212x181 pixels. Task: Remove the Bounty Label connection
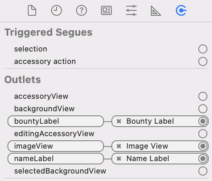pyautogui.click(x=119, y=121)
